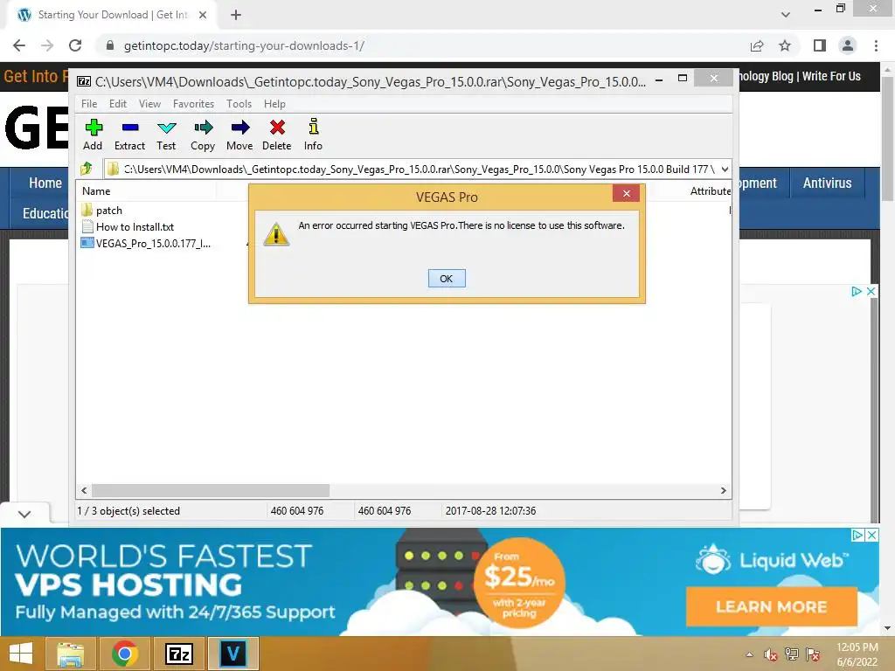
Task: Click Chrome forward navigation arrow
Action: [47, 45]
